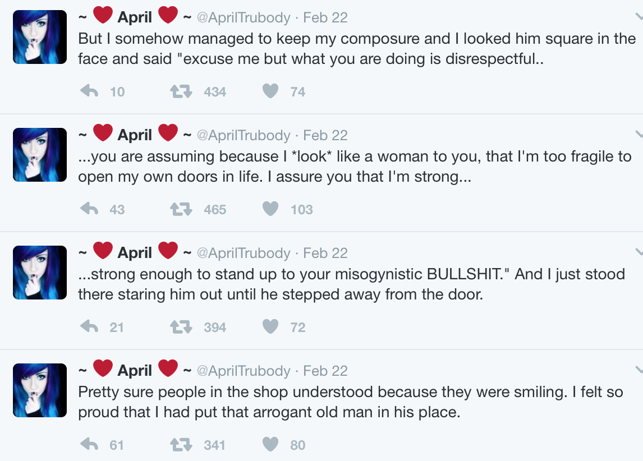Retweet the tweet with 341 retweets

click(181, 445)
